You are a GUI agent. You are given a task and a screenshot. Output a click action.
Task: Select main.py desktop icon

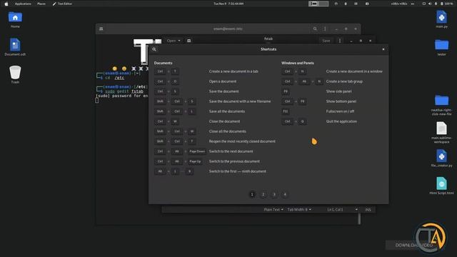(x=441, y=19)
